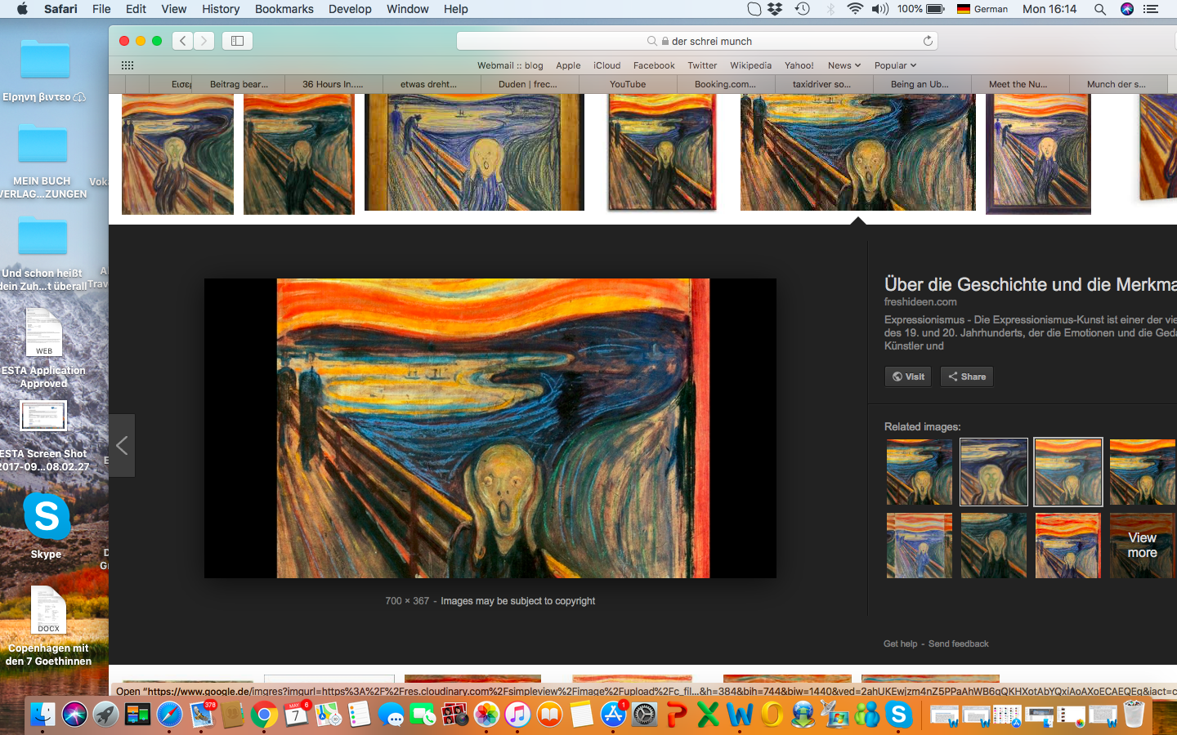This screenshot has width=1177, height=735.
Task: Open the Safari application menu
Action: pyautogui.click(x=61, y=9)
